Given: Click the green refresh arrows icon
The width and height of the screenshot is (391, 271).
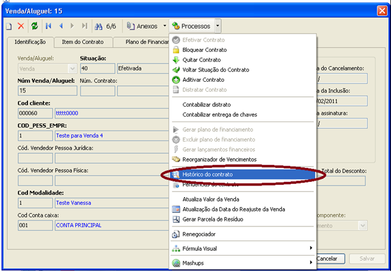Looking at the screenshot, I should [34, 26].
